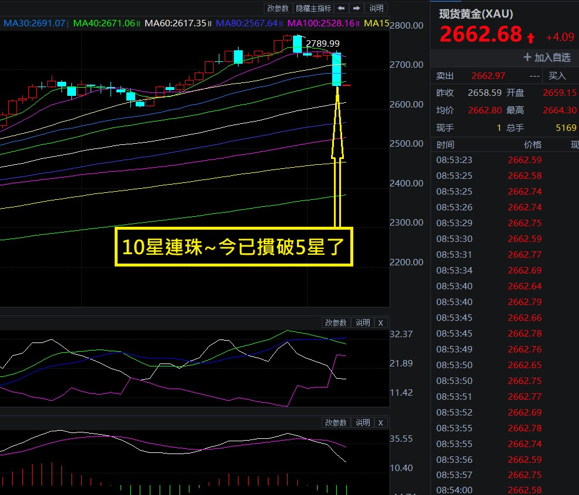Open 改参数 in the bottom indicator panel
This screenshot has height=495, width=579.
point(336,423)
